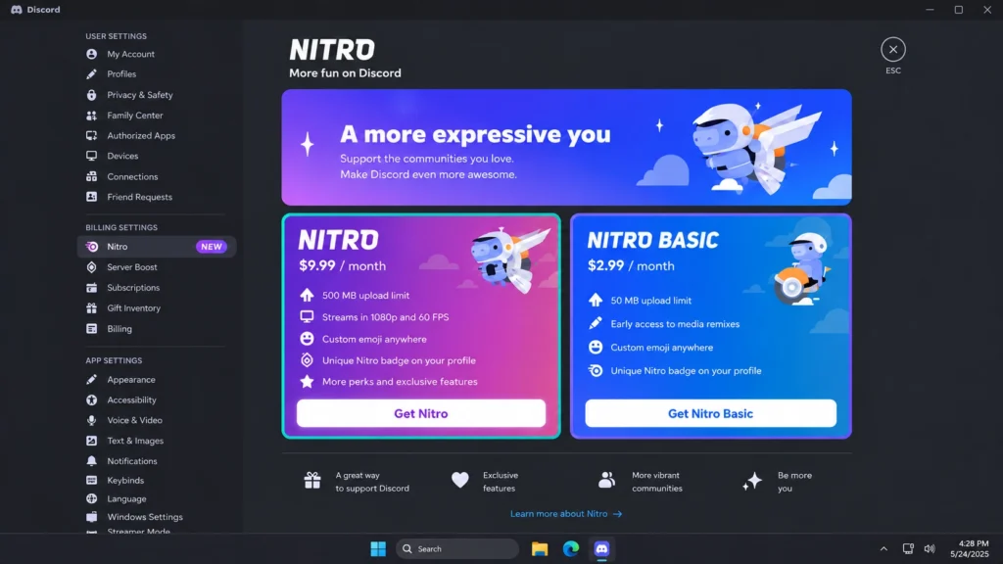Click the volume speaker tray icon

(930, 548)
